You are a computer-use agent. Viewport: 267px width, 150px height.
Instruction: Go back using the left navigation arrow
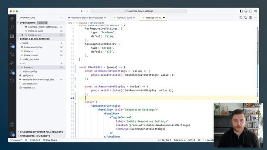point(82,11)
